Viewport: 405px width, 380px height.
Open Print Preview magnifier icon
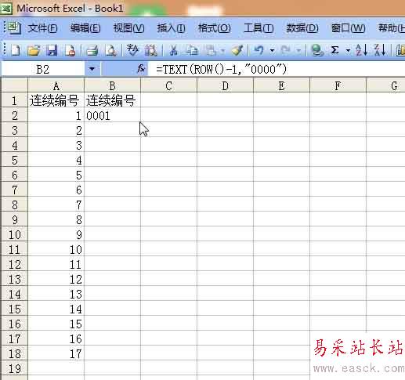111,50
